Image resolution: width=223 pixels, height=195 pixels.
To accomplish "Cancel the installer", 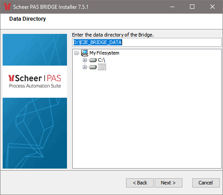I will coord(206,183).
